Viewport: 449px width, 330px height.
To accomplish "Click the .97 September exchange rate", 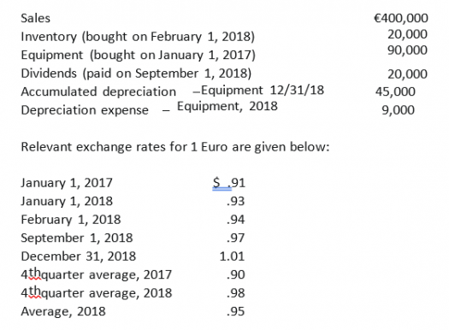I will point(236,239).
